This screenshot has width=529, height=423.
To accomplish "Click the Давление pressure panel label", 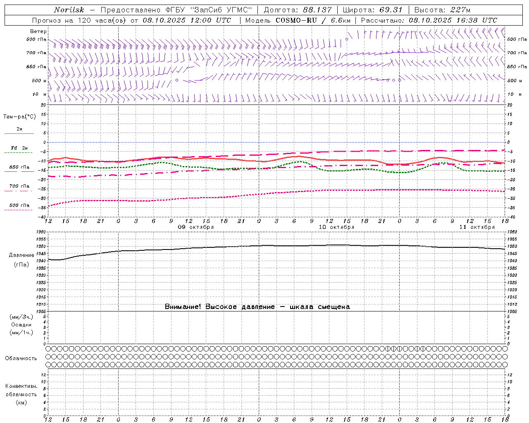I will point(21,255).
